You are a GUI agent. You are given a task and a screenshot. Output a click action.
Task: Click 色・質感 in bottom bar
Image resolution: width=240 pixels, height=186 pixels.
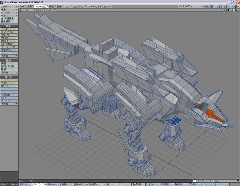138,184
